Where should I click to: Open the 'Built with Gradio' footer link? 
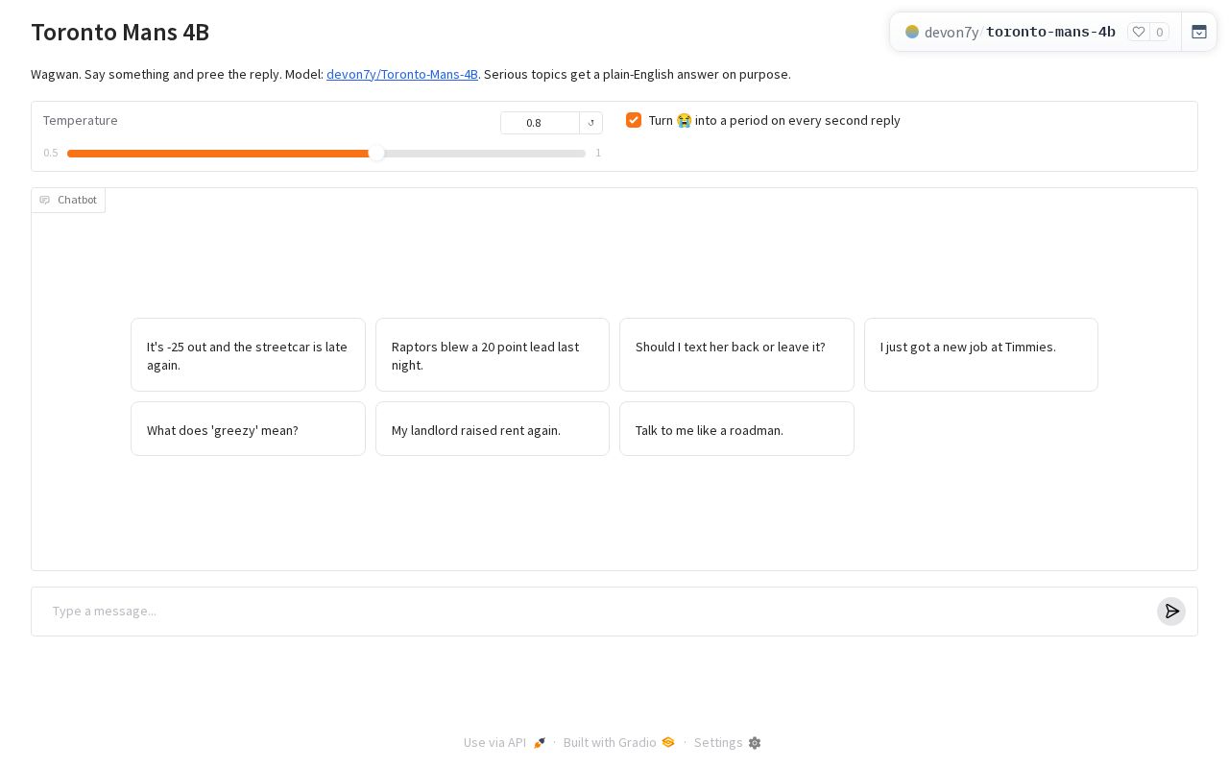click(619, 742)
